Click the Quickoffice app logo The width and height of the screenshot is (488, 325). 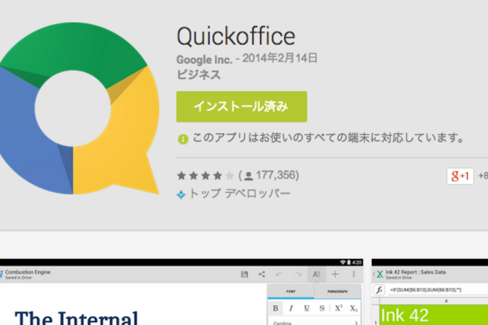point(79,108)
